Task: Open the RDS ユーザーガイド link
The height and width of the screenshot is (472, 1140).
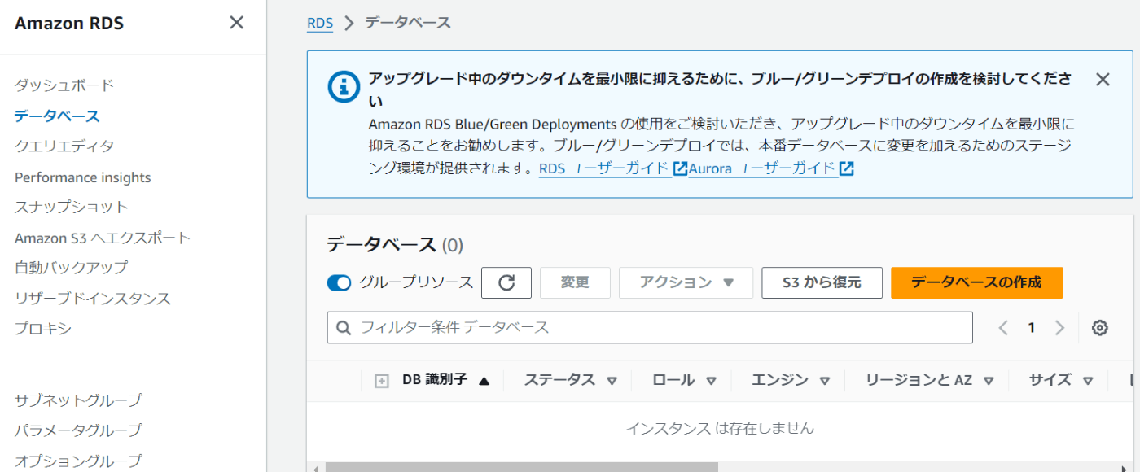Action: (x=604, y=168)
